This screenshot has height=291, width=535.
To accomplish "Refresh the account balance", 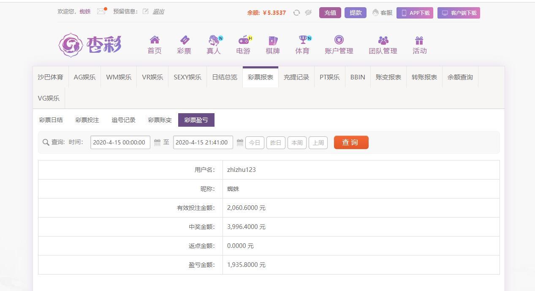I will (296, 13).
